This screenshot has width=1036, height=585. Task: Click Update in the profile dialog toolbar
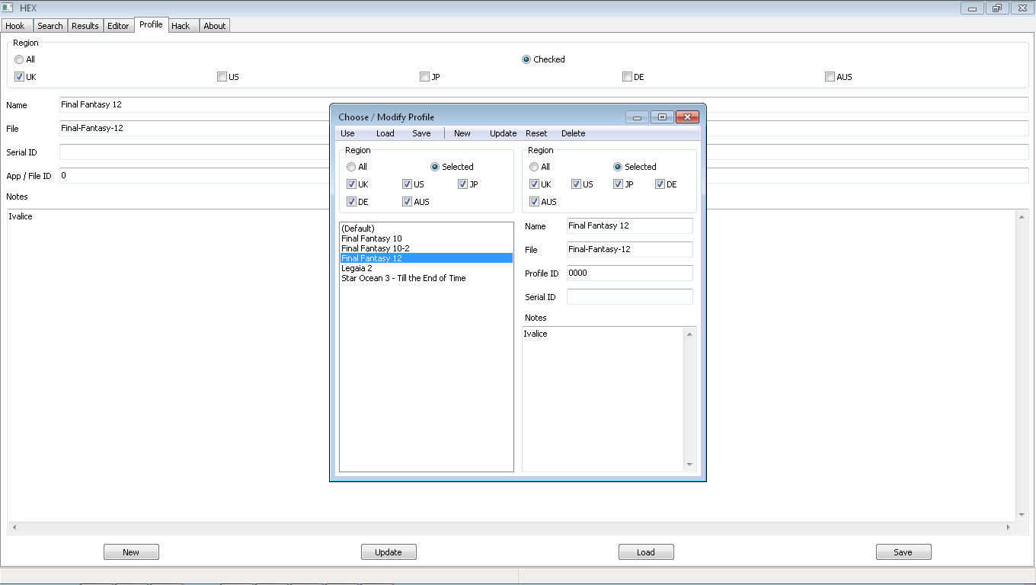click(503, 133)
